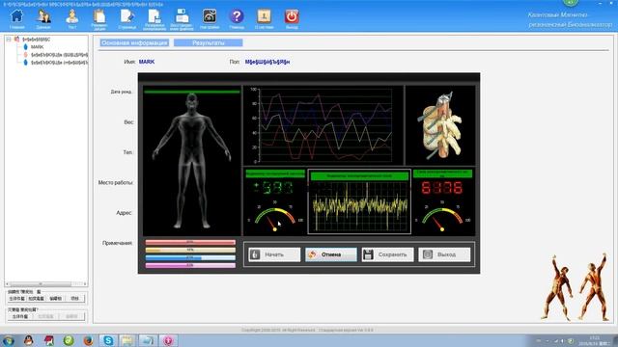Image resolution: width=618 pixels, height=347 pixels.
Task: Click the red progress bar
Action: click(190, 242)
